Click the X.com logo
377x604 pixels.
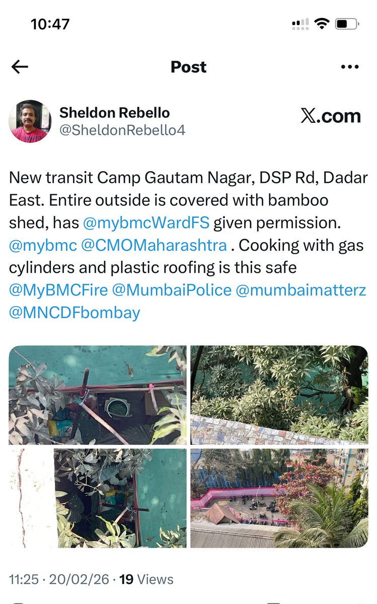[331, 116]
